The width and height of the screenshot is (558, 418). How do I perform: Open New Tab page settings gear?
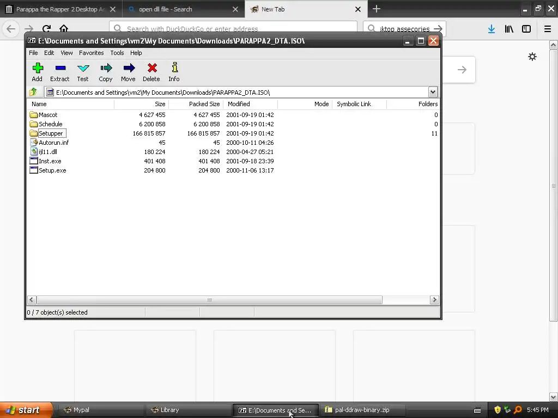click(532, 57)
